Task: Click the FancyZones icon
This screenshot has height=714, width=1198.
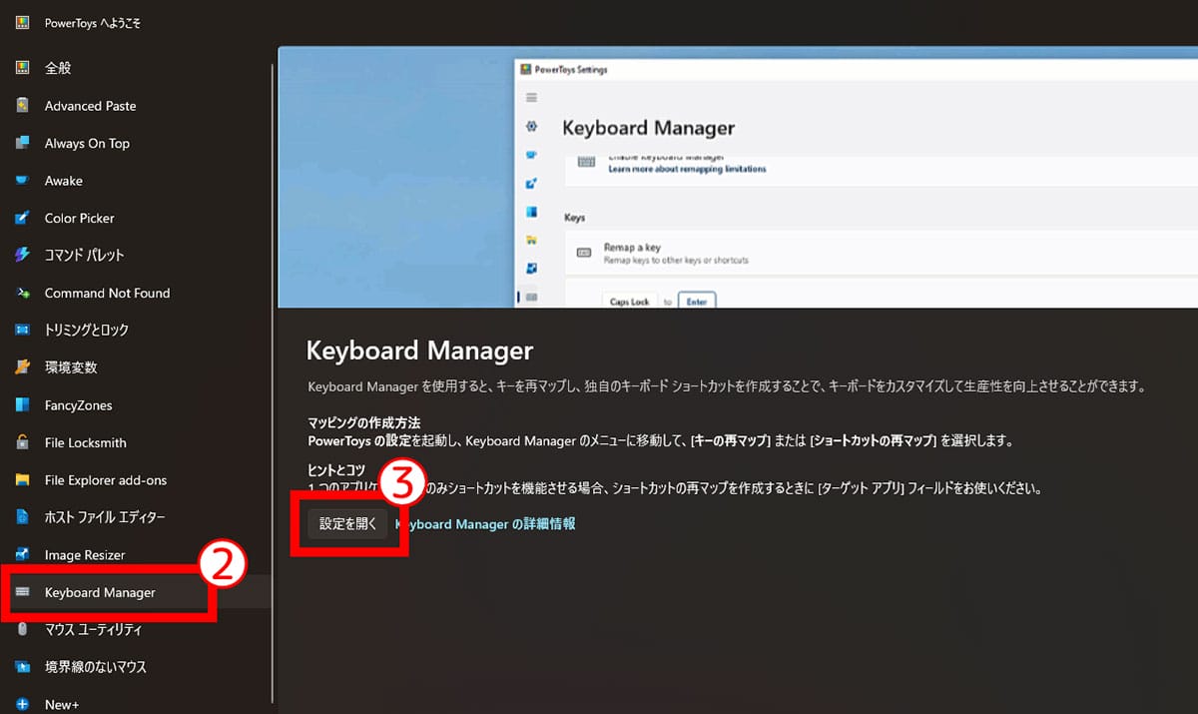Action: [23, 405]
